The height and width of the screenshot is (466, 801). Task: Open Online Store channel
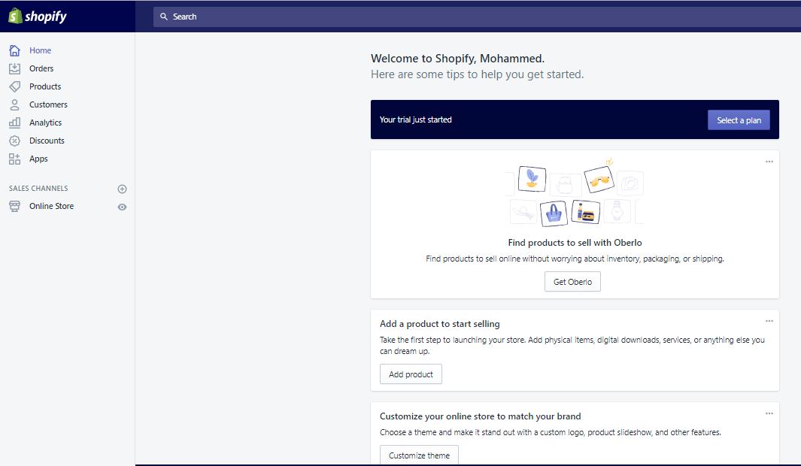[x=51, y=206]
